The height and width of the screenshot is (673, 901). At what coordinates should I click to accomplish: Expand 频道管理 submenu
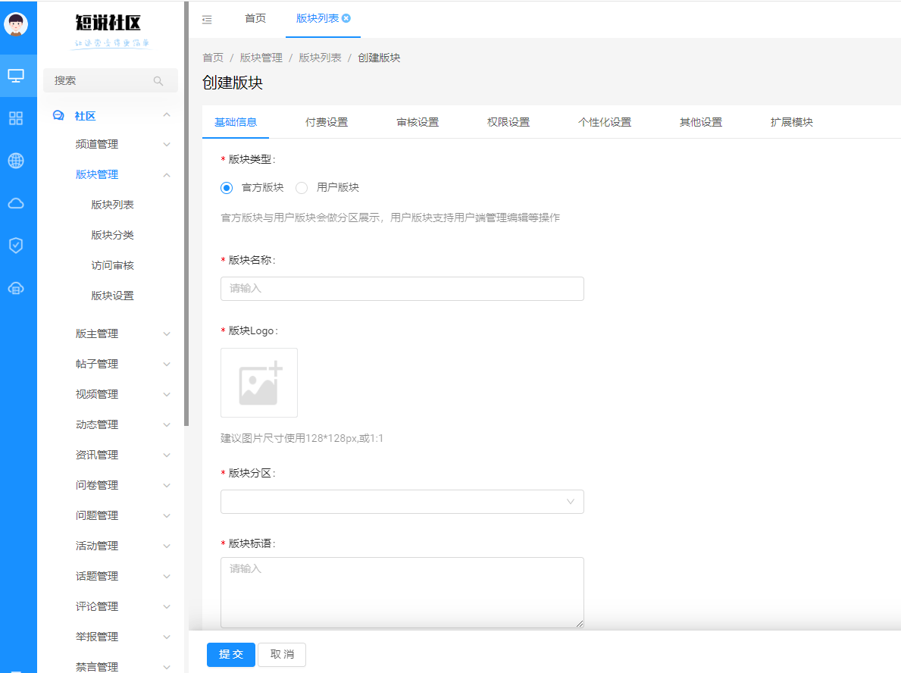(167, 144)
